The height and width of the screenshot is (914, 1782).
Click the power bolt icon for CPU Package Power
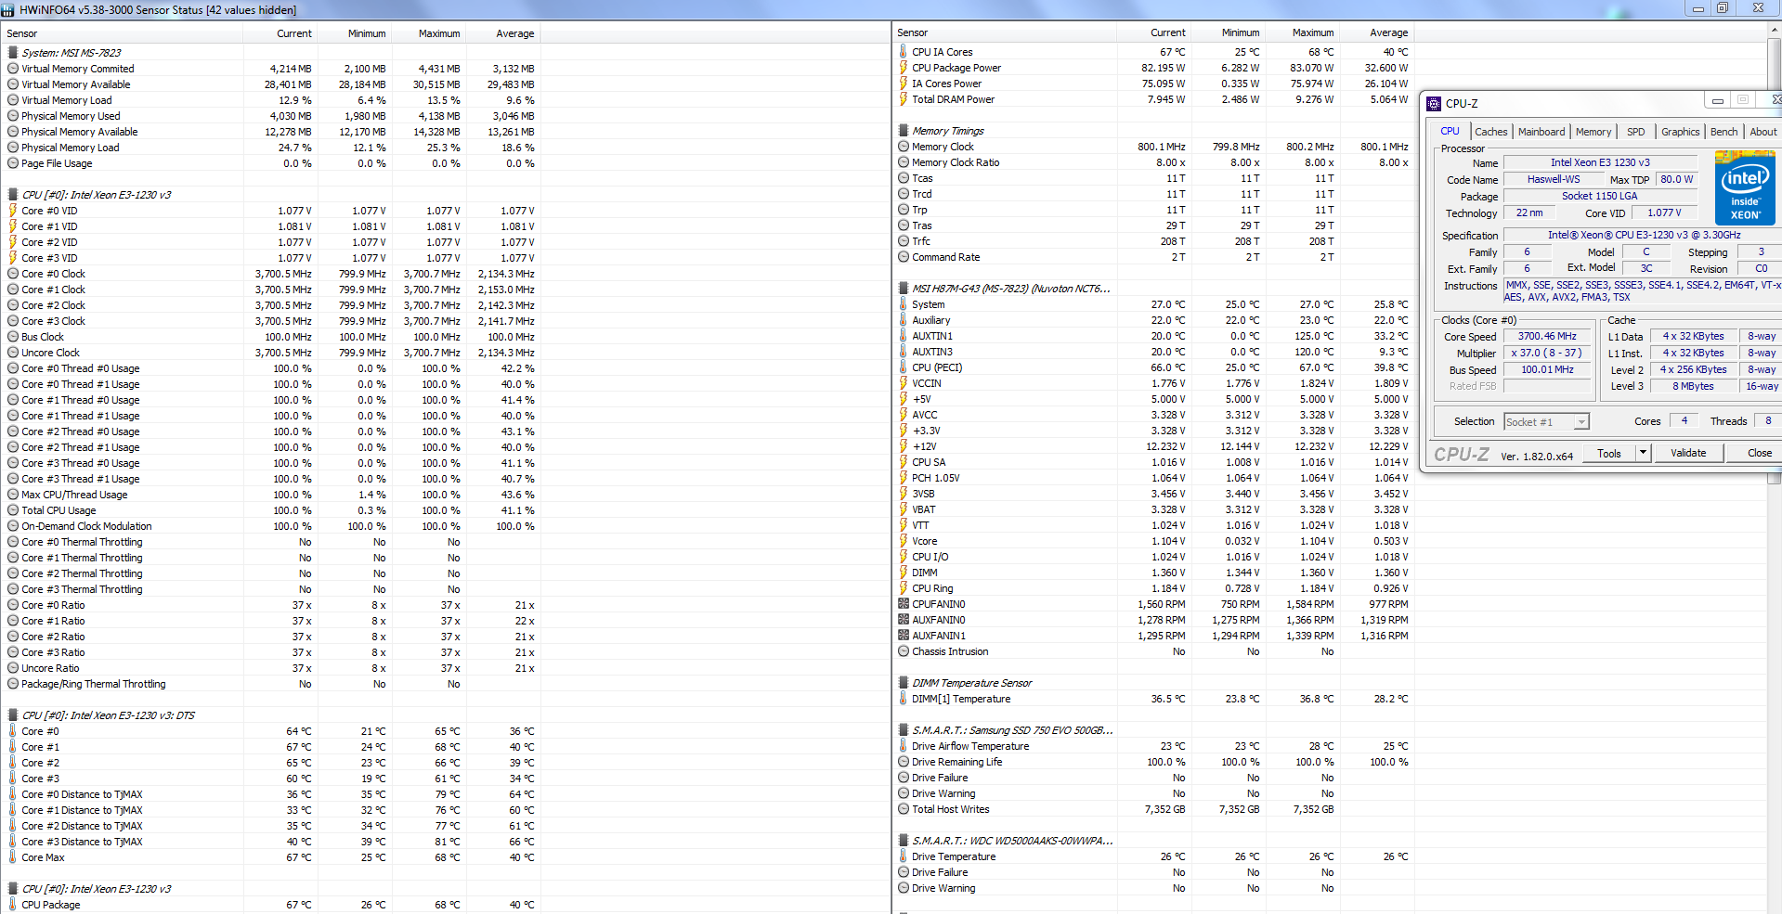pos(904,68)
